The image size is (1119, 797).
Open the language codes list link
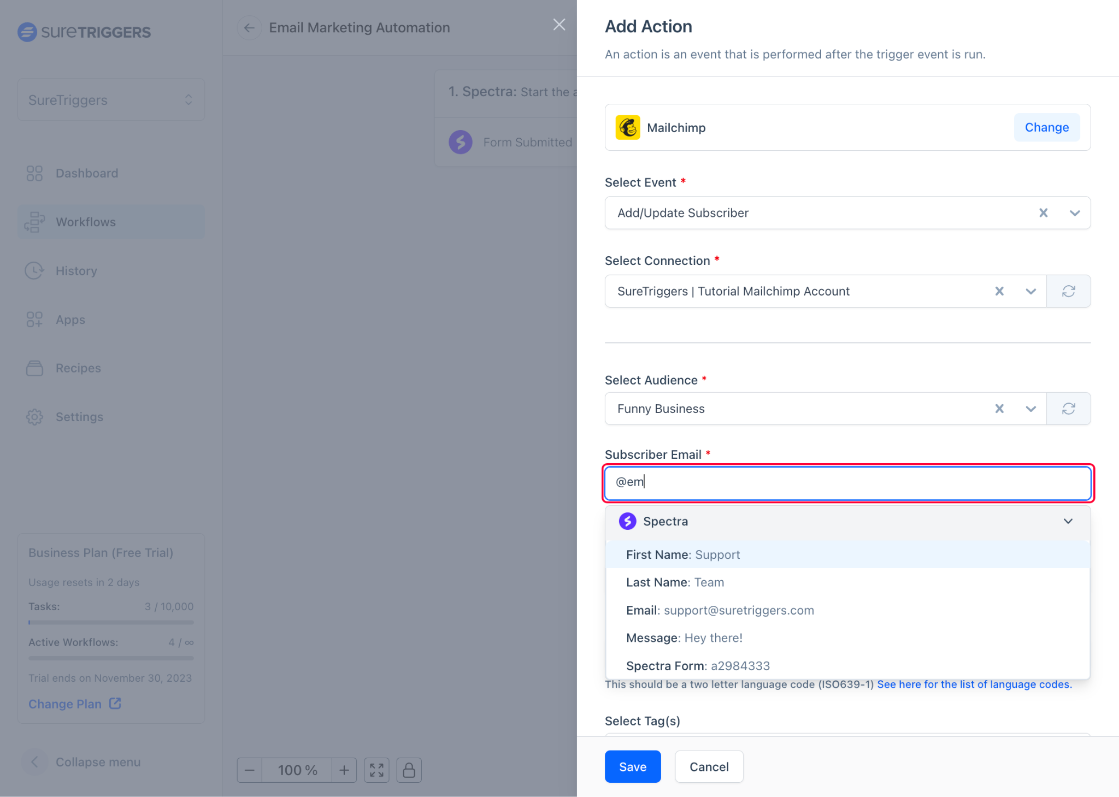tap(974, 684)
